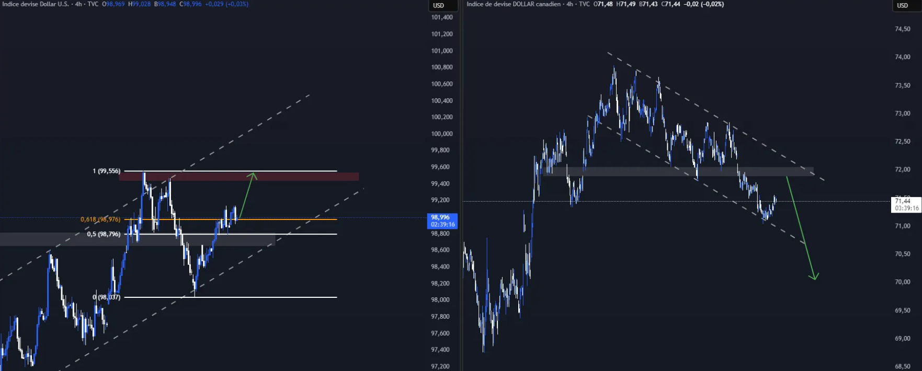
Task: Click the 100,000 level on left price axis
Action: coord(442,134)
